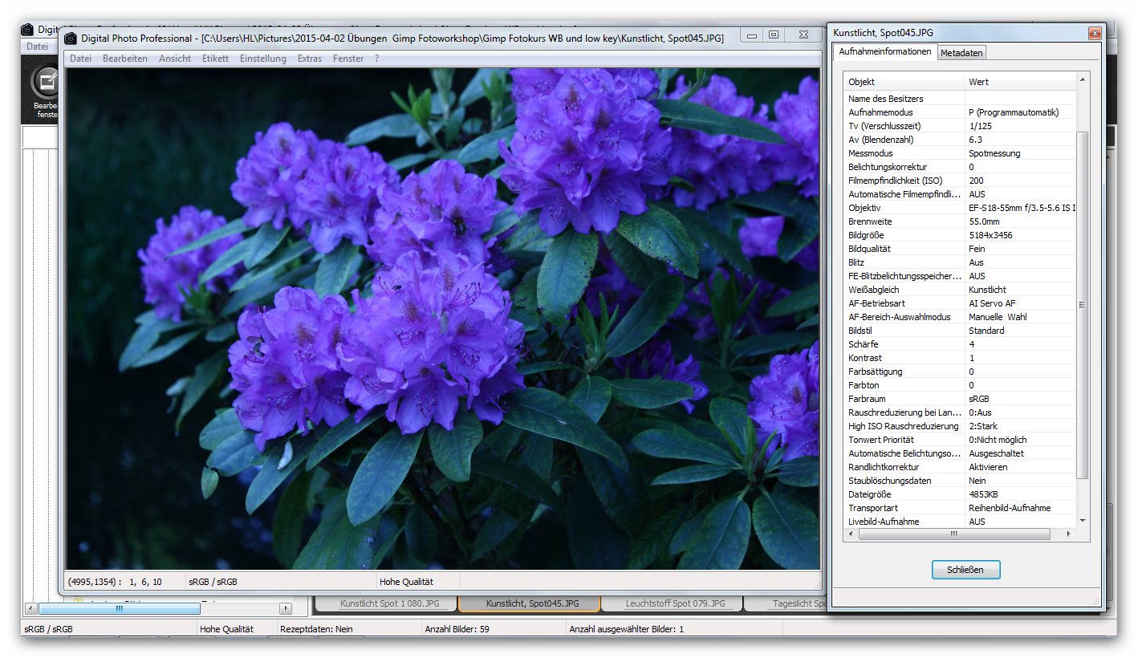The image size is (1138, 658).
Task: Select the Aufnahmeinformationen tab
Action: click(x=885, y=51)
